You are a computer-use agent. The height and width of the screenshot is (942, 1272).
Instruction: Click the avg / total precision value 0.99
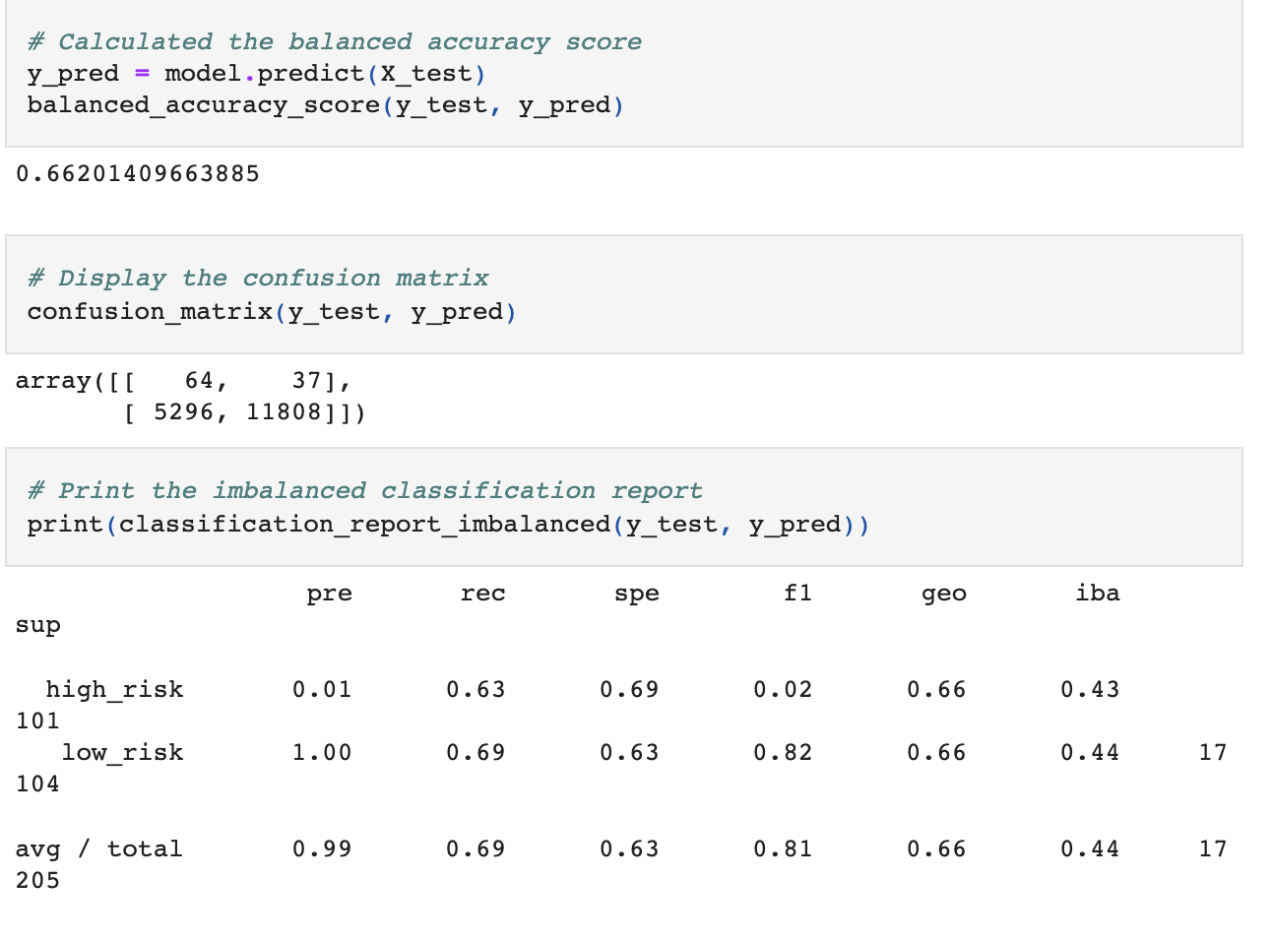322,849
